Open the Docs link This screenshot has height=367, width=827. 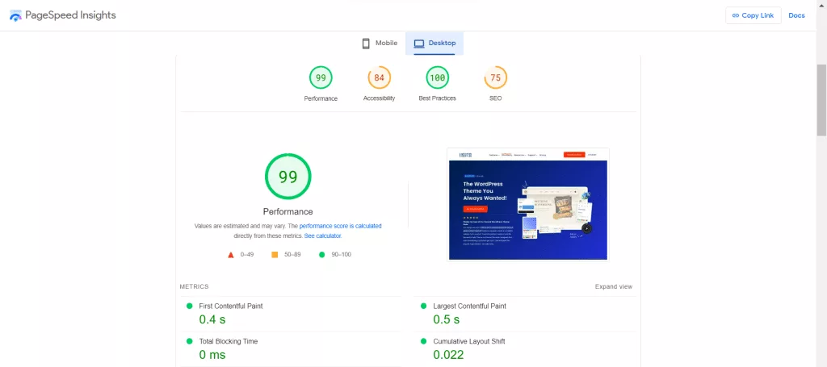pyautogui.click(x=796, y=15)
